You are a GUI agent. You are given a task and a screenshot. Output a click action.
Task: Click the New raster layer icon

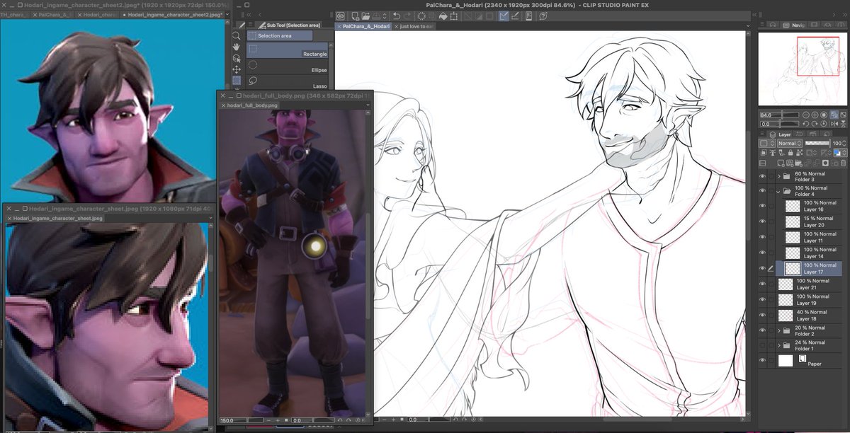pos(781,163)
